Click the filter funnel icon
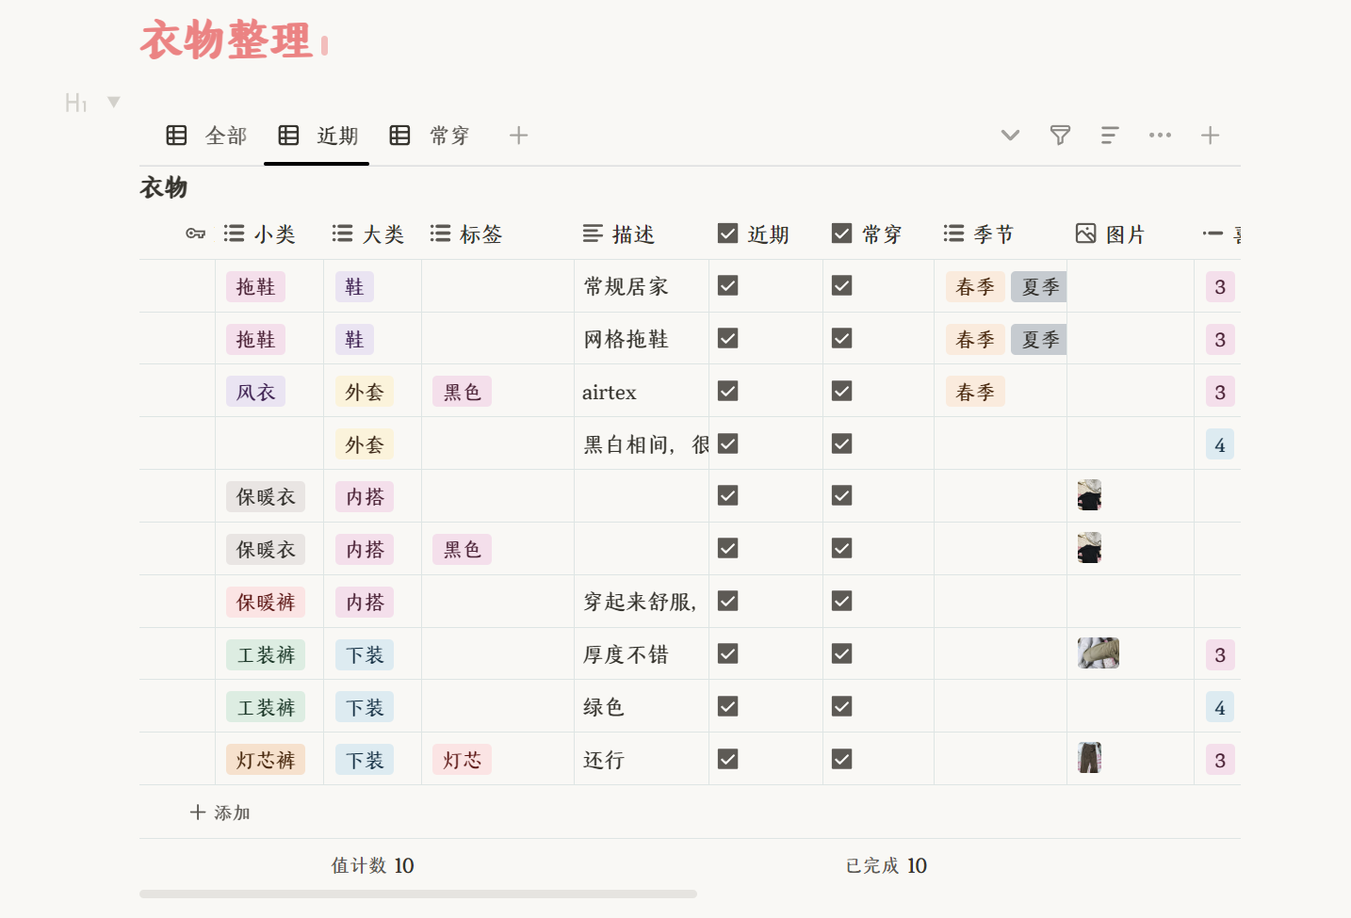Screen dimensions: 1351x918 click(1060, 136)
